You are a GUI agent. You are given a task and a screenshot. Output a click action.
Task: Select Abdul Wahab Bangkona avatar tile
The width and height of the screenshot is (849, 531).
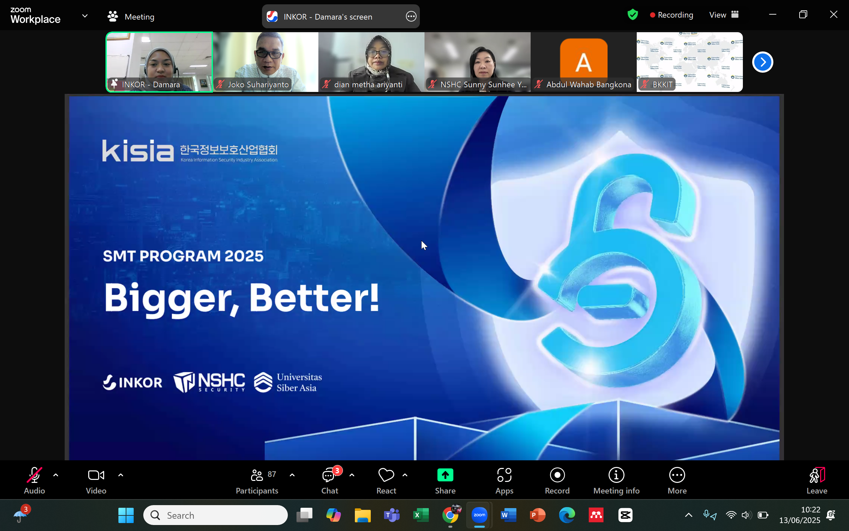click(x=584, y=62)
